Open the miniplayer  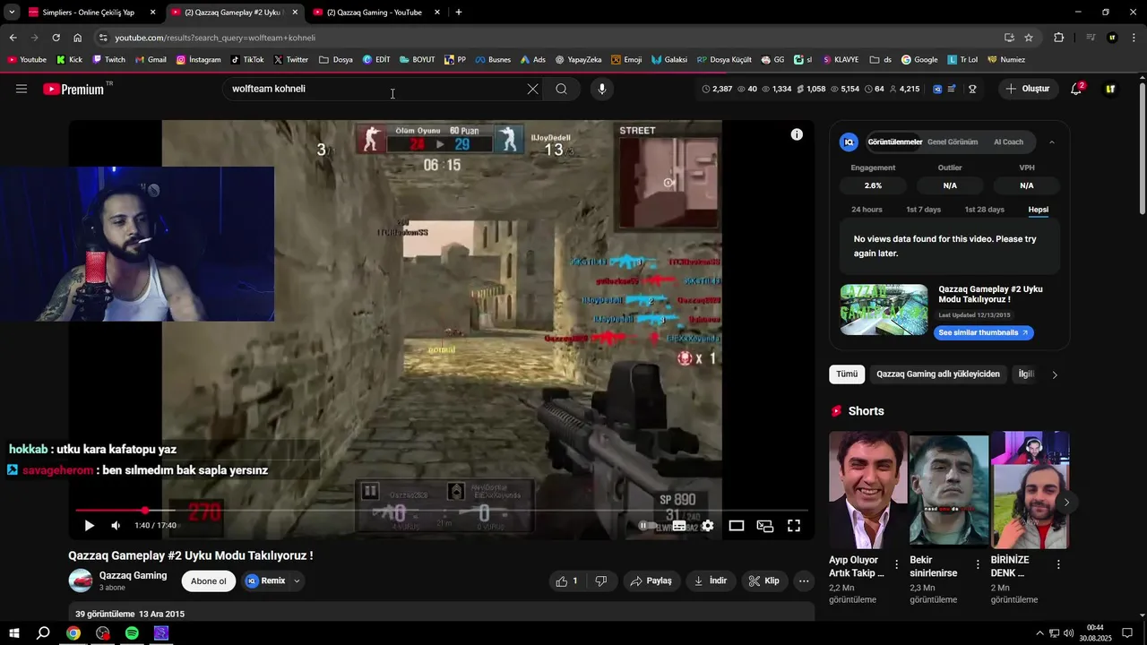[x=765, y=526]
